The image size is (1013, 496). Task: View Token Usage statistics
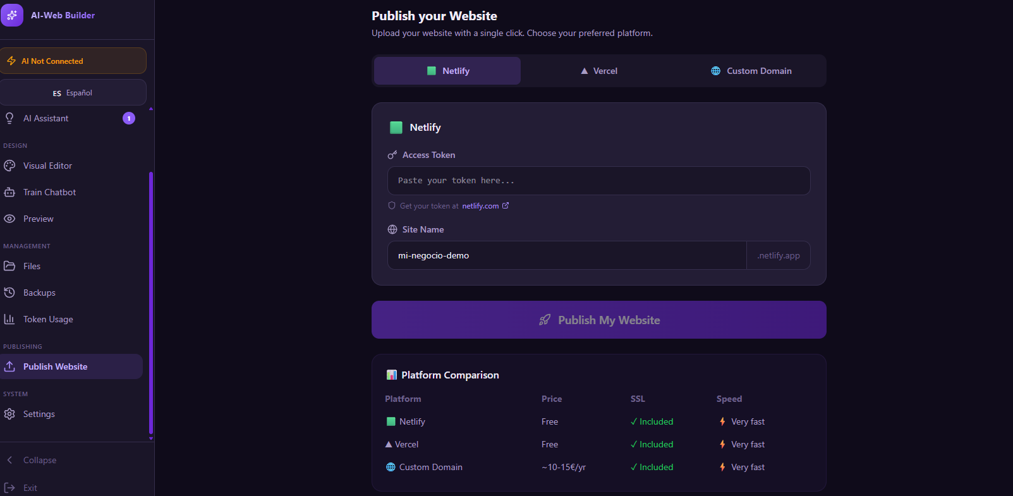71,319
